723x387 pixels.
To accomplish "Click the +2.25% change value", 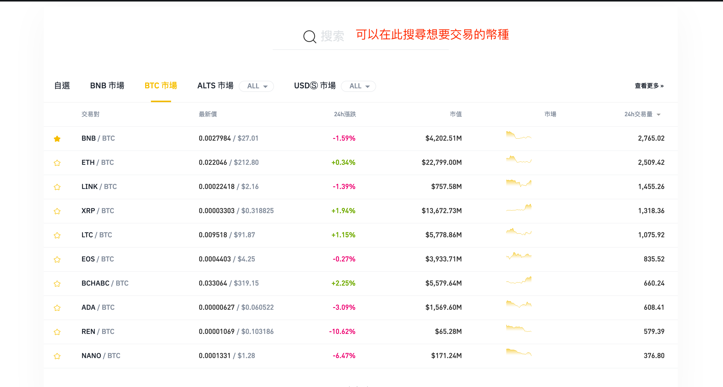I will point(343,283).
